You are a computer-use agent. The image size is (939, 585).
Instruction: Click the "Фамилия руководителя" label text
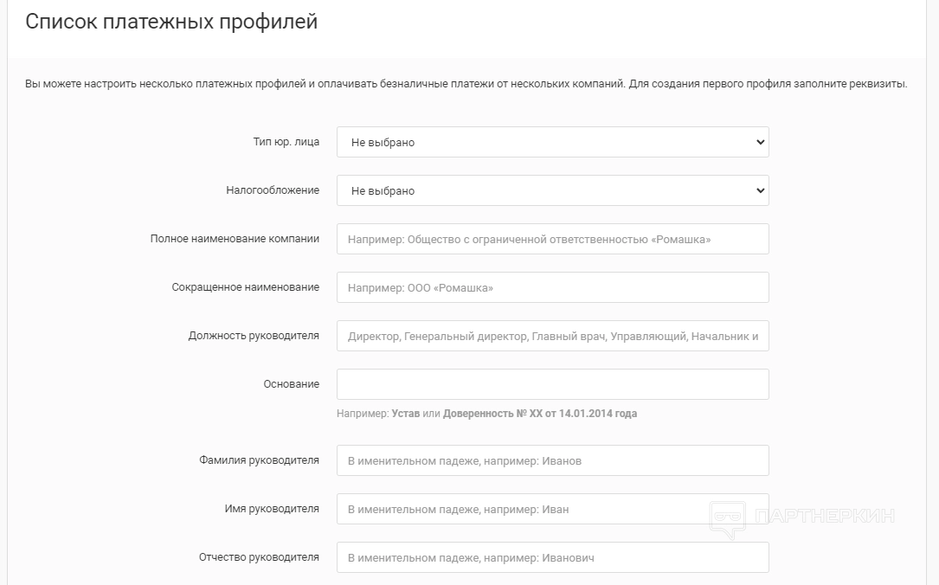(x=259, y=460)
